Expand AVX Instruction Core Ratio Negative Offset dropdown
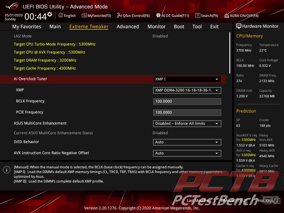Viewport: 284px width, 213px height. (187, 153)
